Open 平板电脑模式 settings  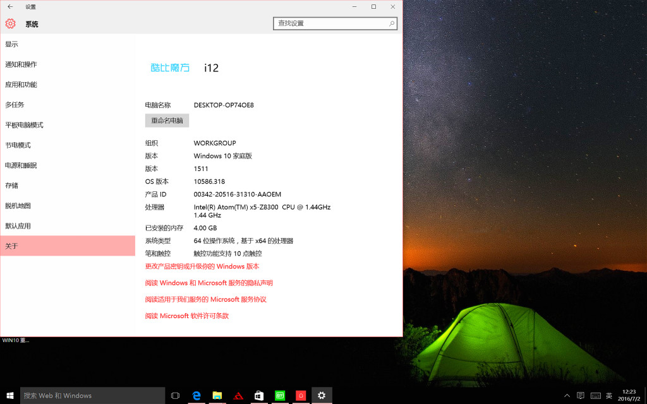pyautogui.click(x=68, y=125)
